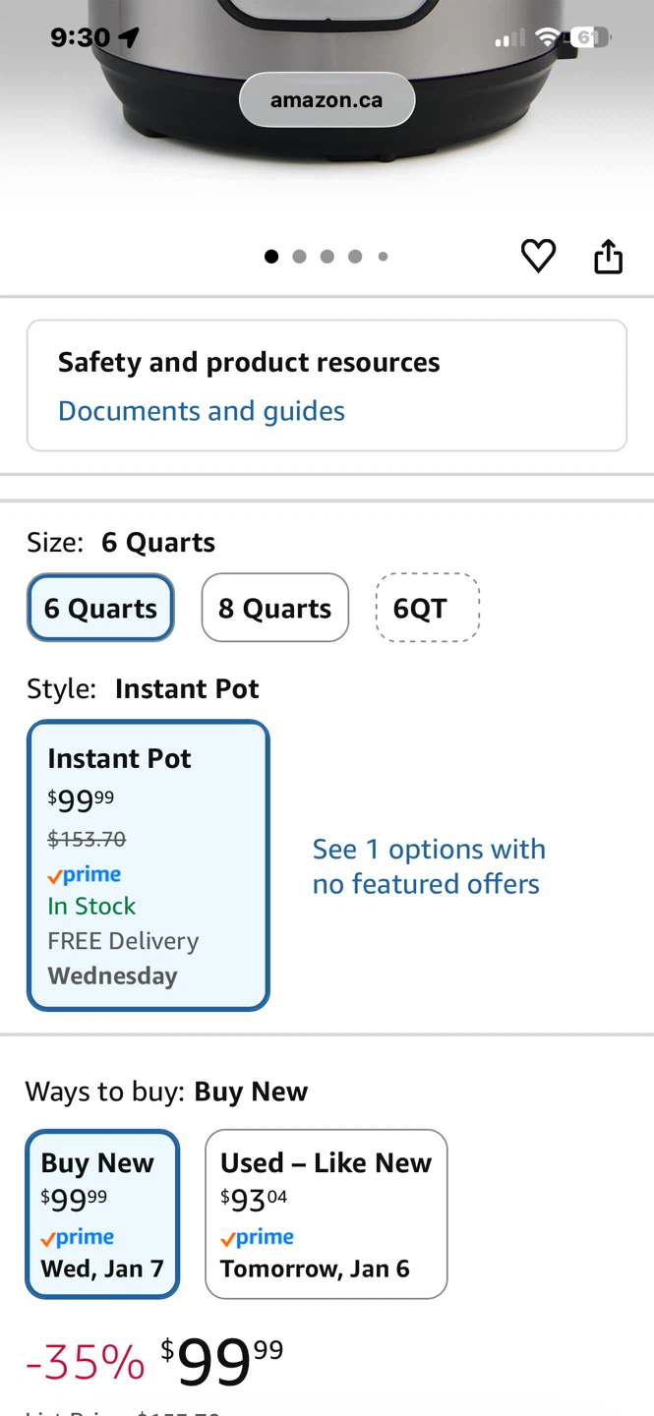Tap prime logo in Instant Pot card
The height and width of the screenshot is (1416, 654).
pyautogui.click(x=85, y=874)
